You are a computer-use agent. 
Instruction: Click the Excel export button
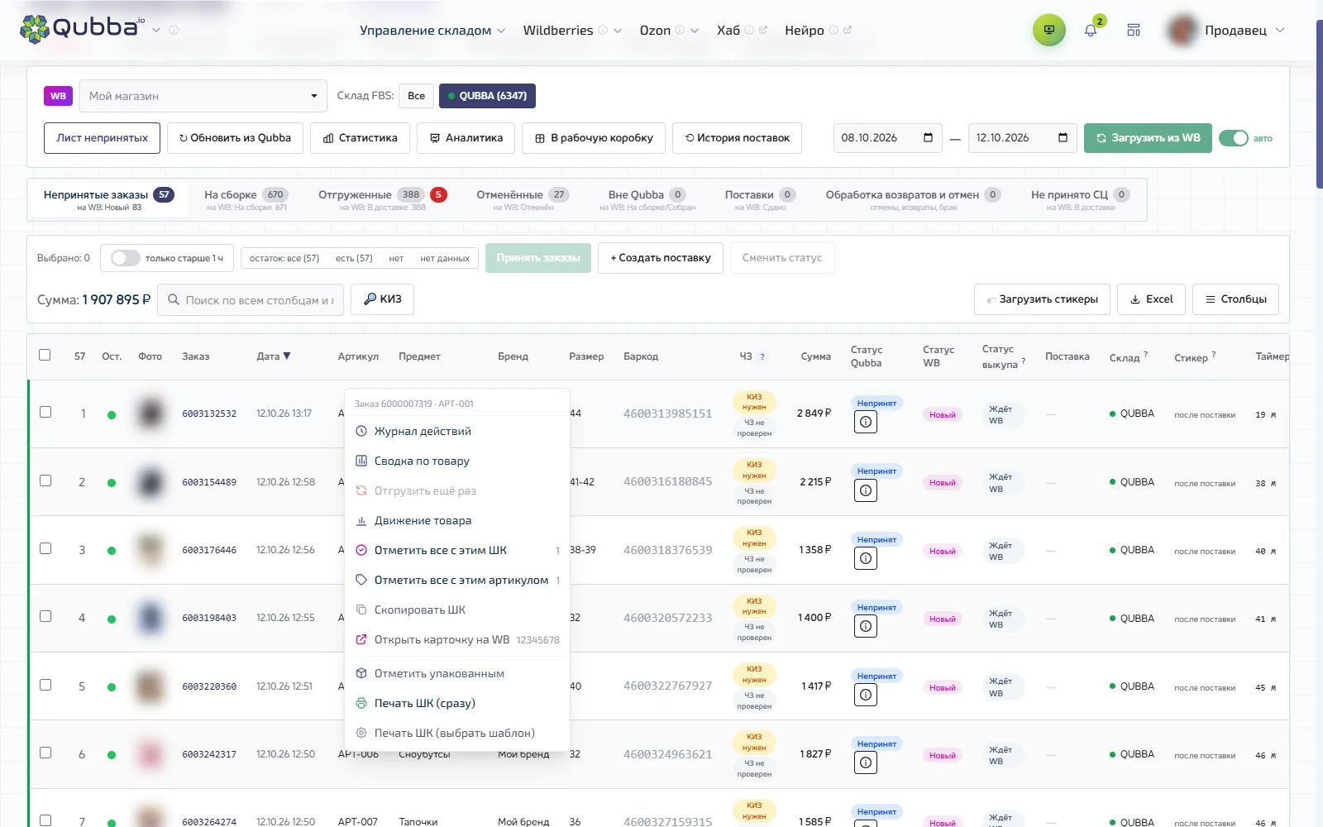[1151, 299]
